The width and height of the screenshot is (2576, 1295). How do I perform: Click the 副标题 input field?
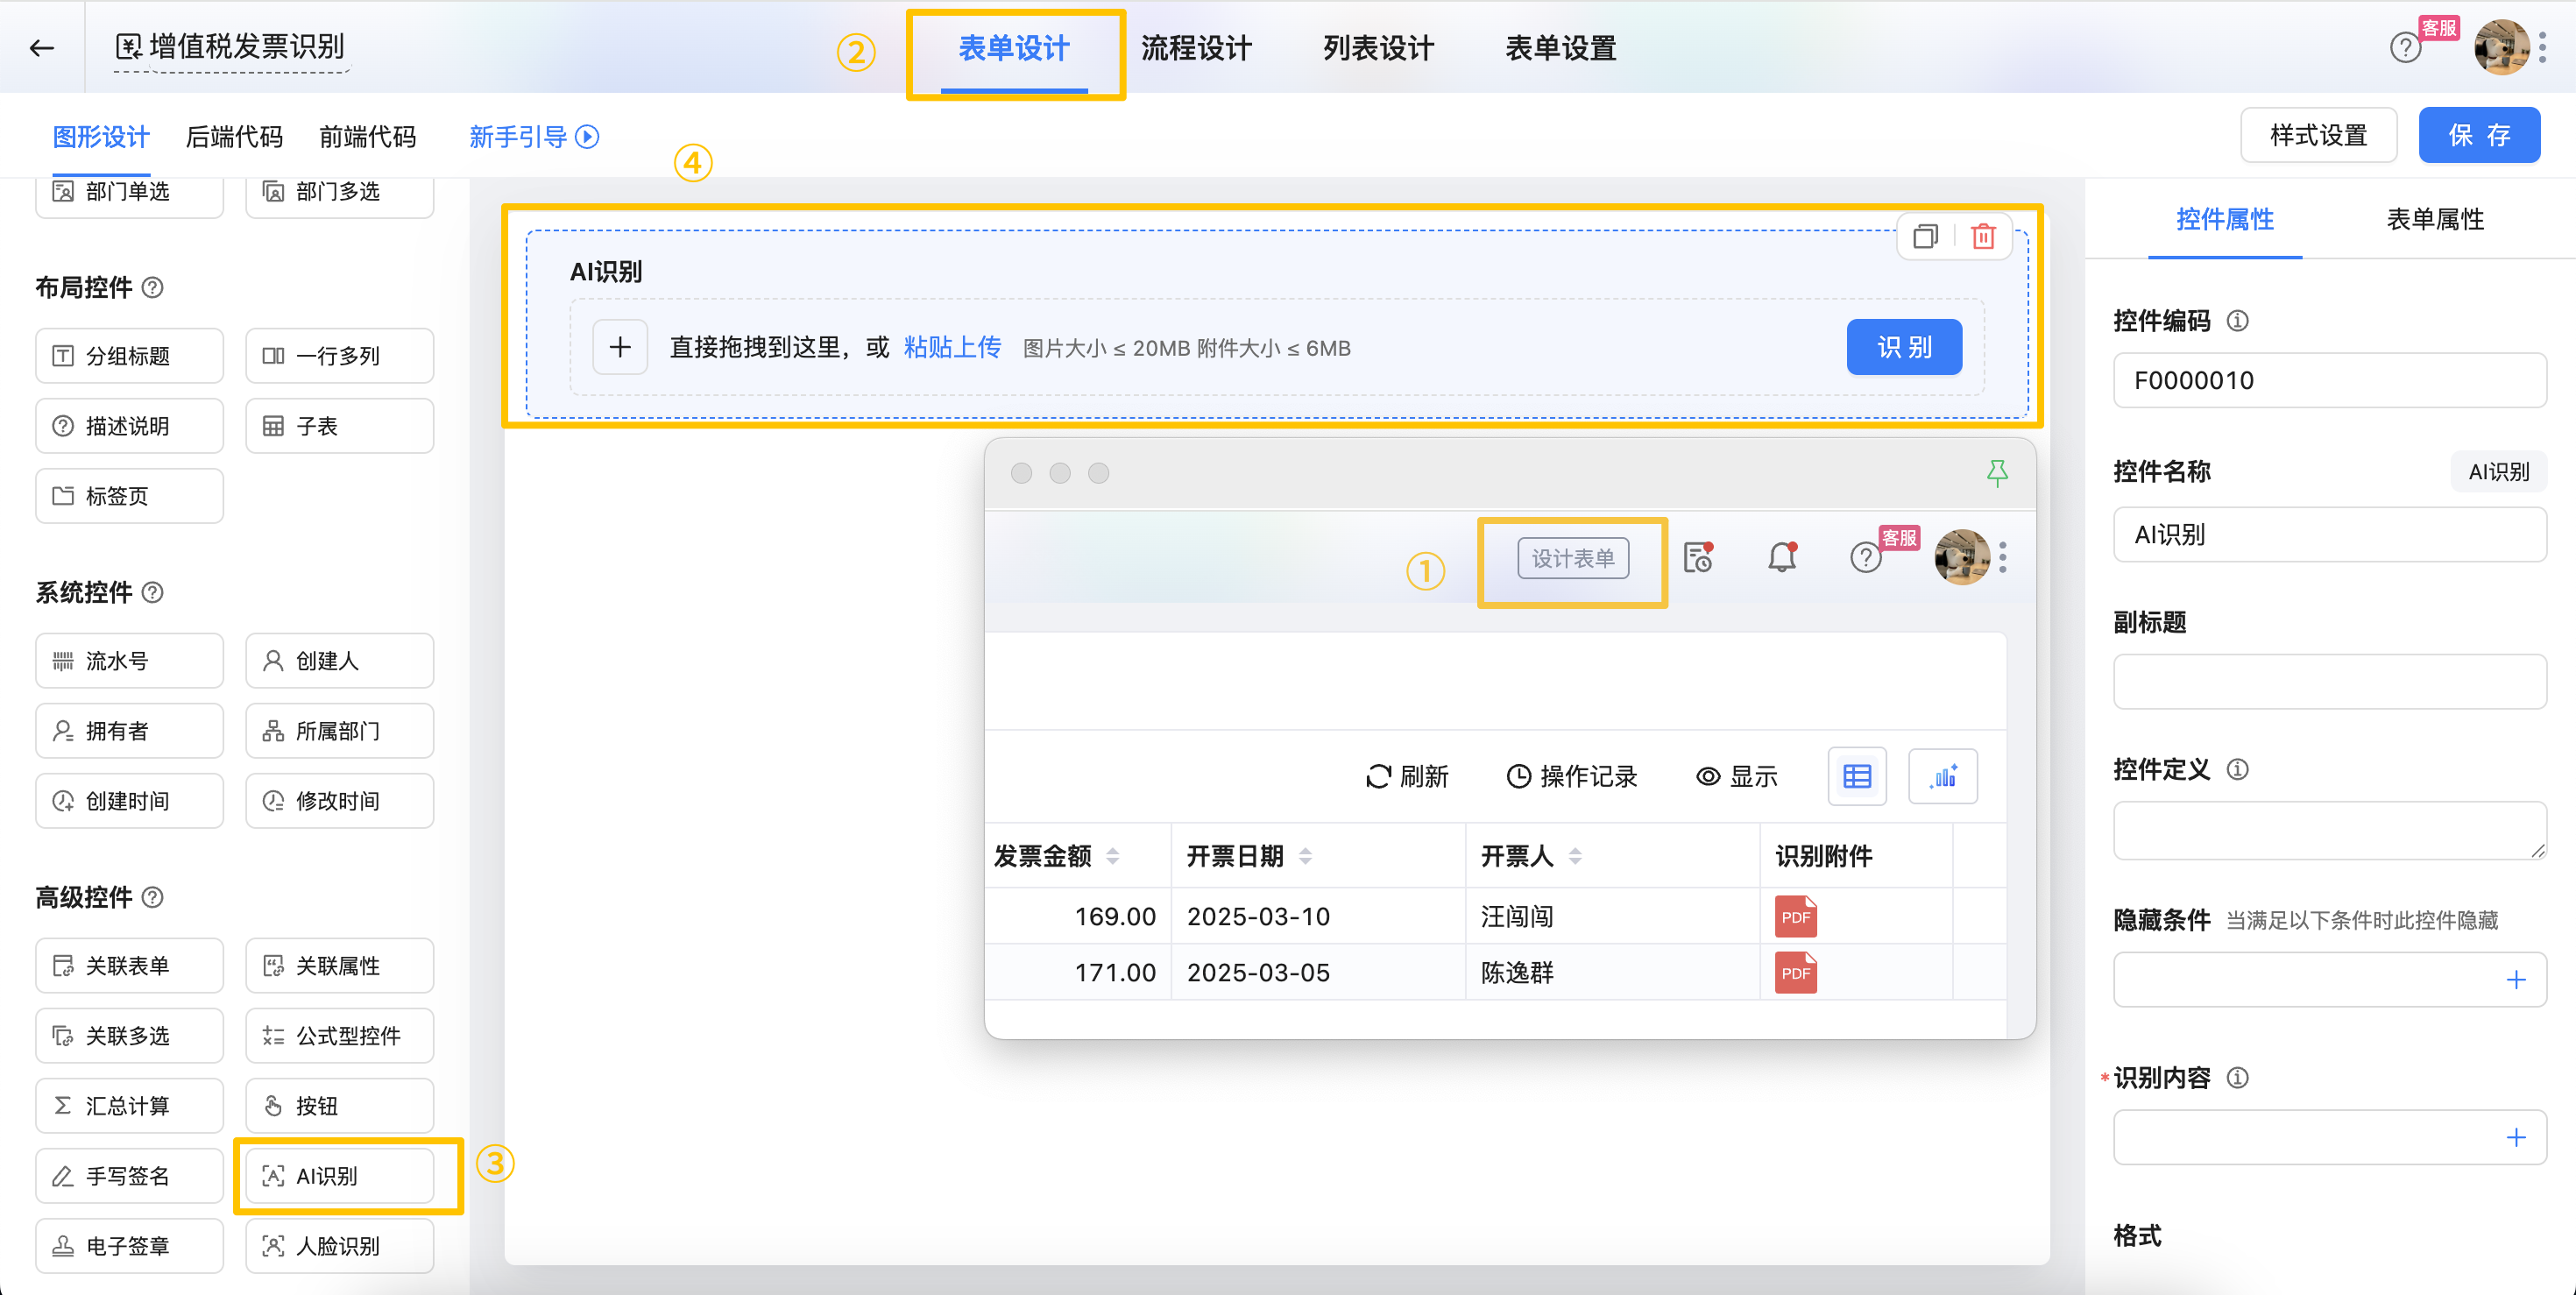pos(2329,682)
